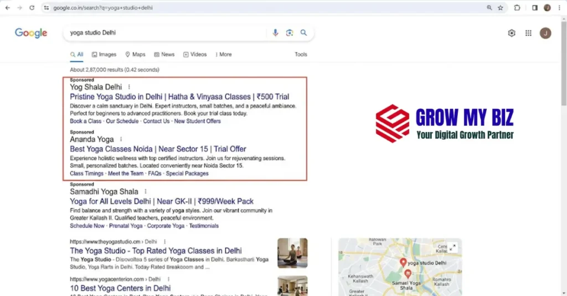Click the Ananda Yoga advertiser name
This screenshot has width=567, height=296.
click(92, 139)
